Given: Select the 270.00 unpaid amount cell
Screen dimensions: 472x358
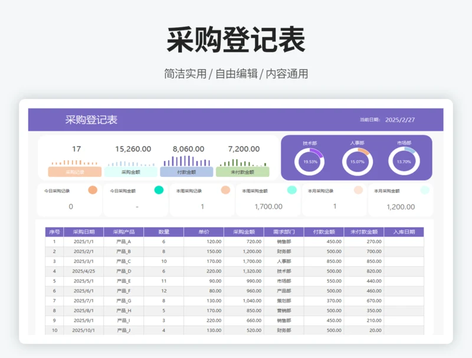Looking at the screenshot, I should pos(364,242).
